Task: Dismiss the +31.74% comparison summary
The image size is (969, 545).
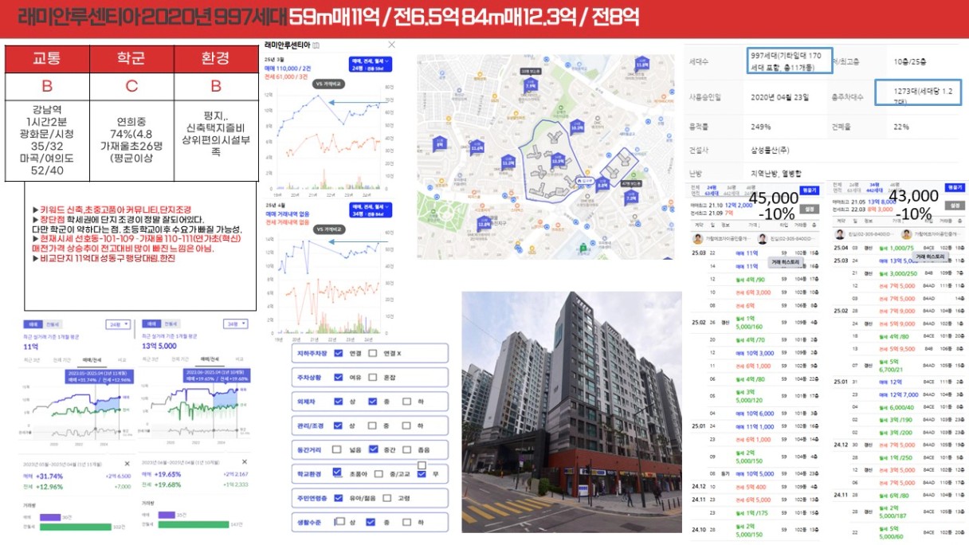Action: (127, 463)
